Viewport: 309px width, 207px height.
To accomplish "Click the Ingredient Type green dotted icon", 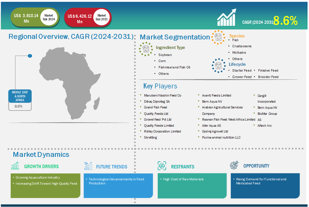I will point(146,49).
